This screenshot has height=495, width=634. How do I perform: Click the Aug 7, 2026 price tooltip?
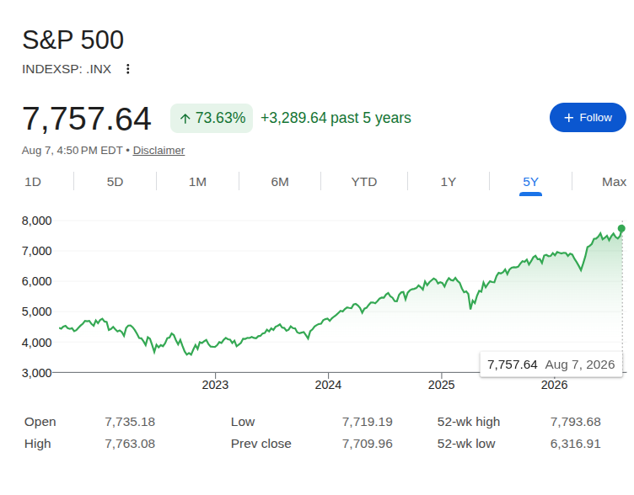pyautogui.click(x=551, y=365)
